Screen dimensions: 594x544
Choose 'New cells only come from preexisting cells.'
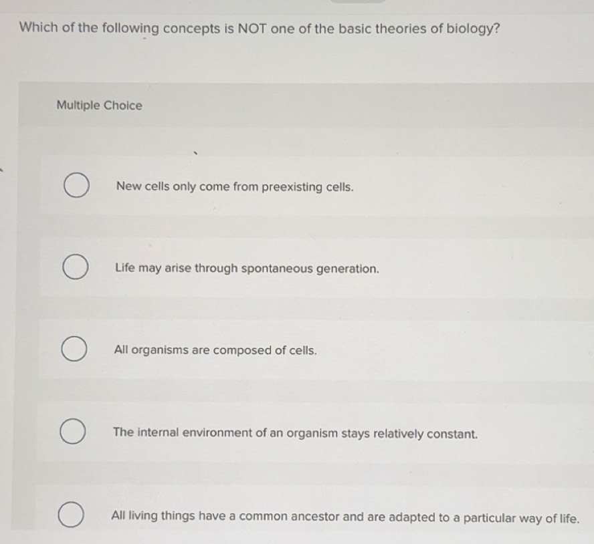(x=233, y=186)
